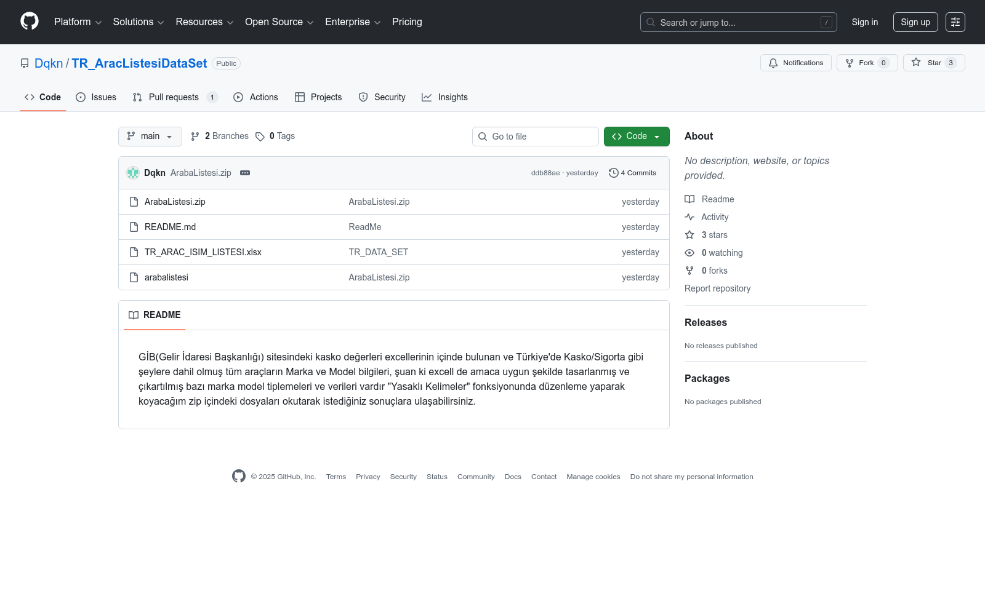Click the file icon beside README.md
The image size is (985, 615).
134,227
